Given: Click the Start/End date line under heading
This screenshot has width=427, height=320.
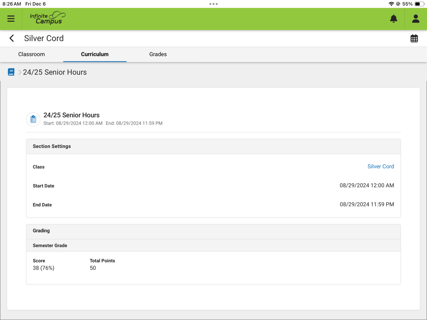Looking at the screenshot, I should (103, 123).
